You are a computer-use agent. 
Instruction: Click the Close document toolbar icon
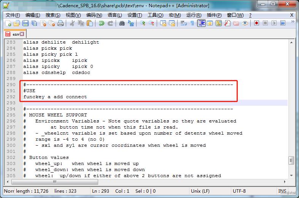[43, 23]
